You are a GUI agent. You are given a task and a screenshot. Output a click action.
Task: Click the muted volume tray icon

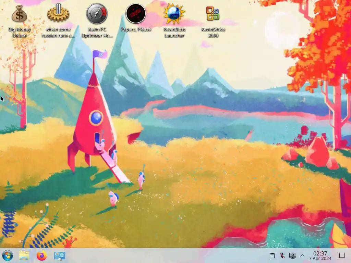282,255
